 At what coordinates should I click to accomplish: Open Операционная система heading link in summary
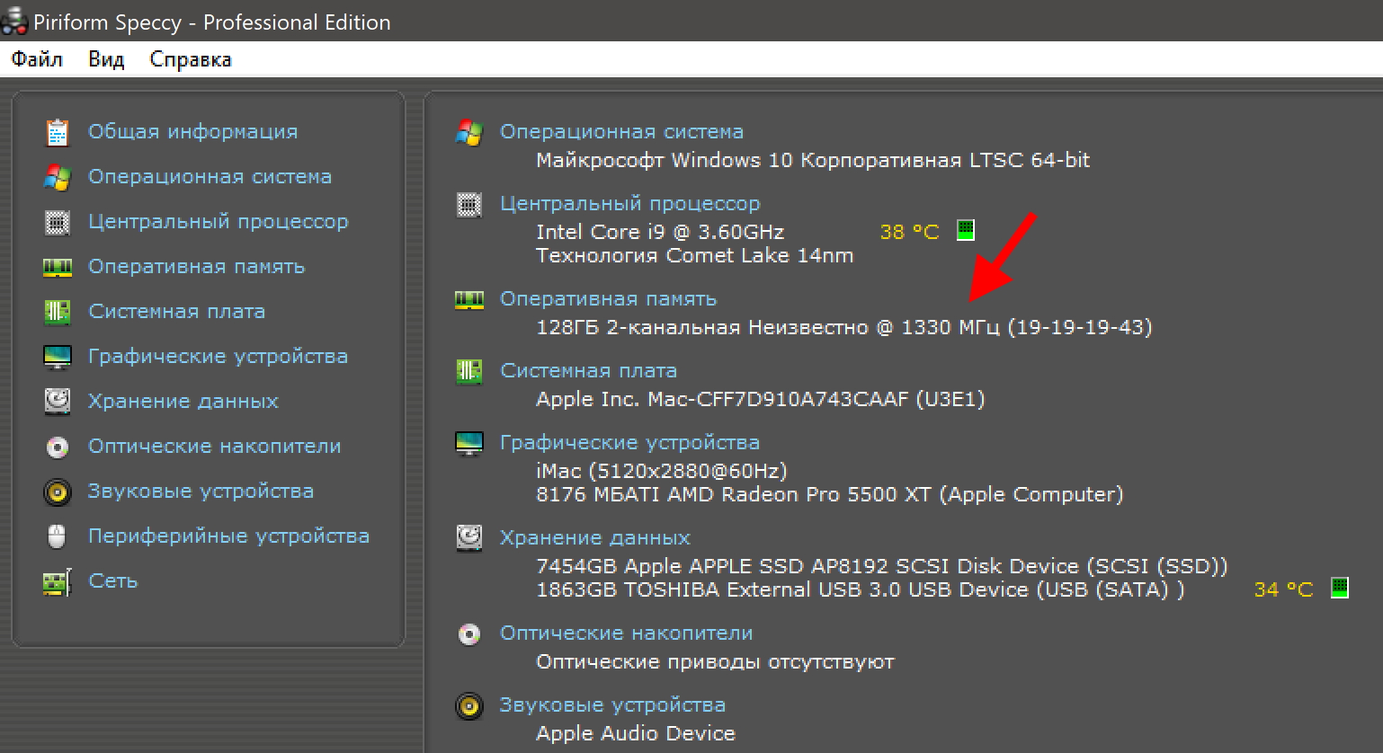[x=621, y=132]
